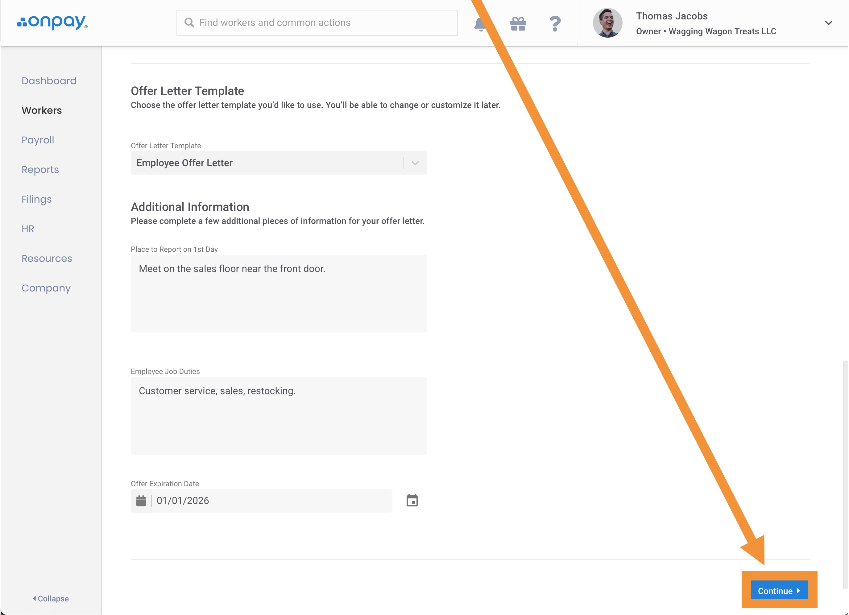Click the OnPay logo

52,23
